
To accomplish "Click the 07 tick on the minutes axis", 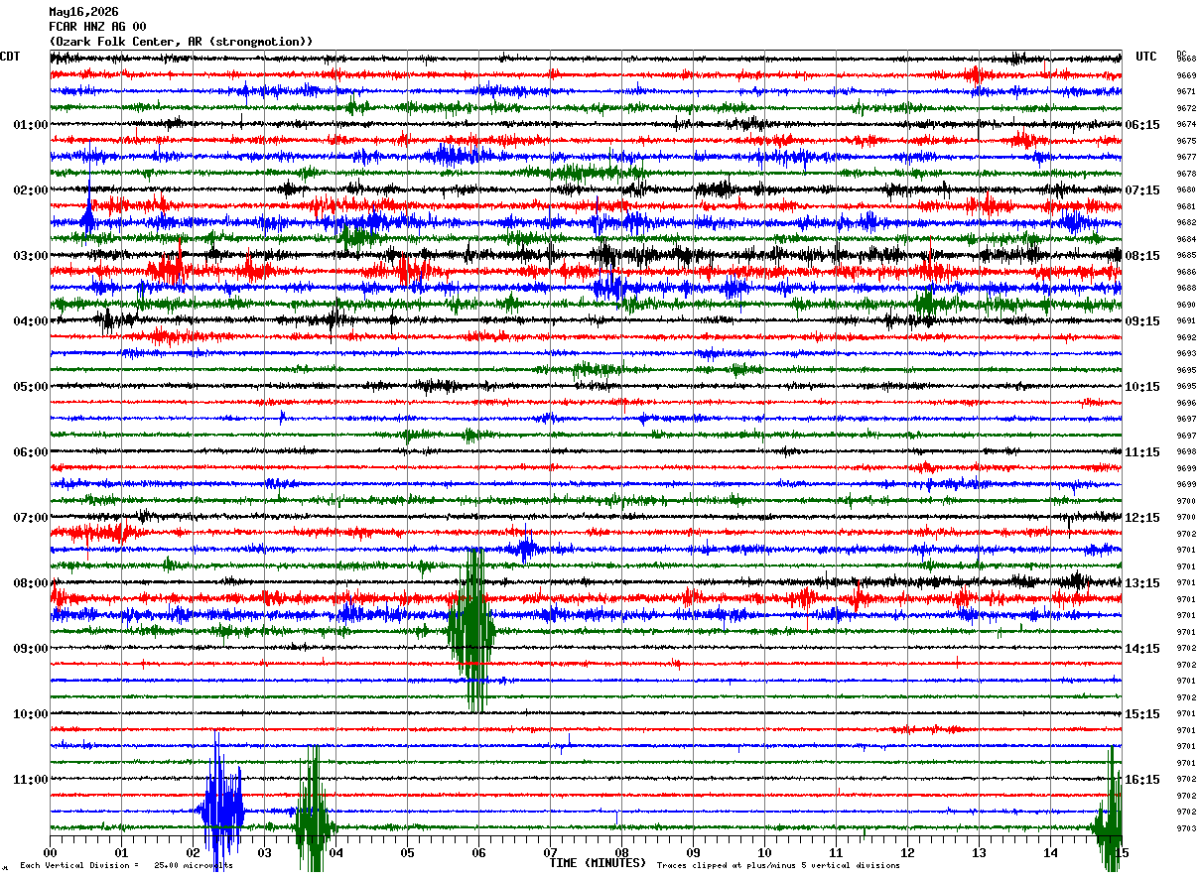I will (x=550, y=852).
